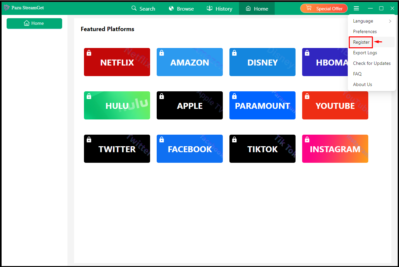
Task: Expand the Language submenu
Action: click(x=372, y=21)
